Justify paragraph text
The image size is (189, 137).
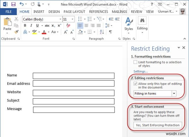[x=99, y=26]
